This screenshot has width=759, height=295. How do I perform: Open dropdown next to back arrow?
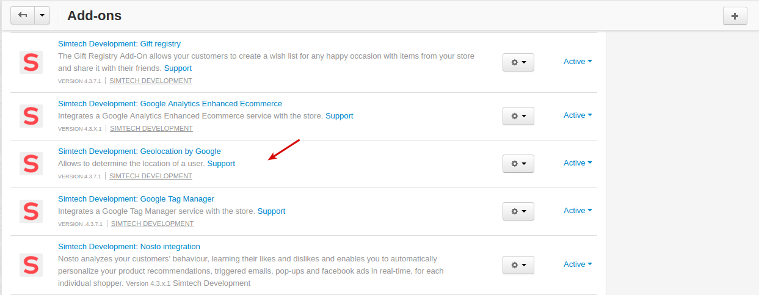(x=42, y=16)
